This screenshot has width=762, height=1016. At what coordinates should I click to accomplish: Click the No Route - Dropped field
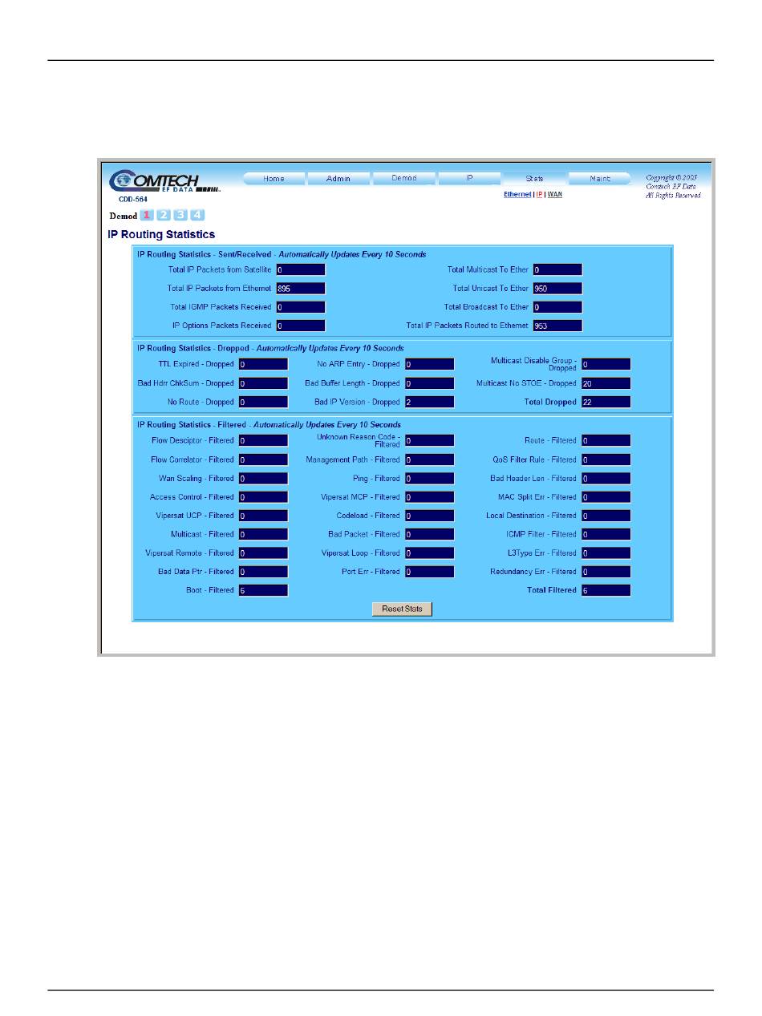point(263,402)
